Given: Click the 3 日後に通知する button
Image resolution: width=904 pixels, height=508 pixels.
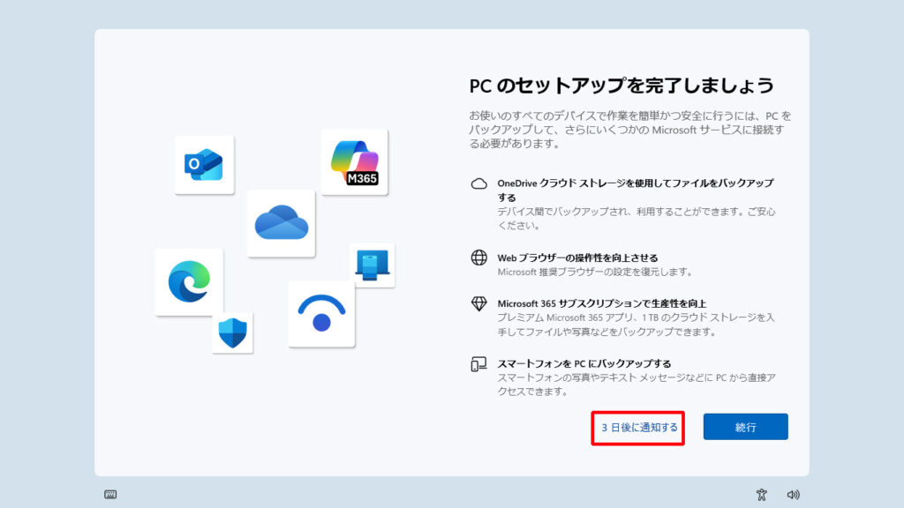Looking at the screenshot, I should (638, 428).
